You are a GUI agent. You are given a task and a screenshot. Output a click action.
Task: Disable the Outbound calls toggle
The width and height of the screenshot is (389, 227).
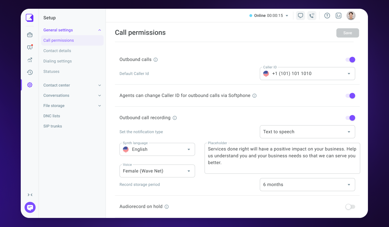tap(350, 60)
